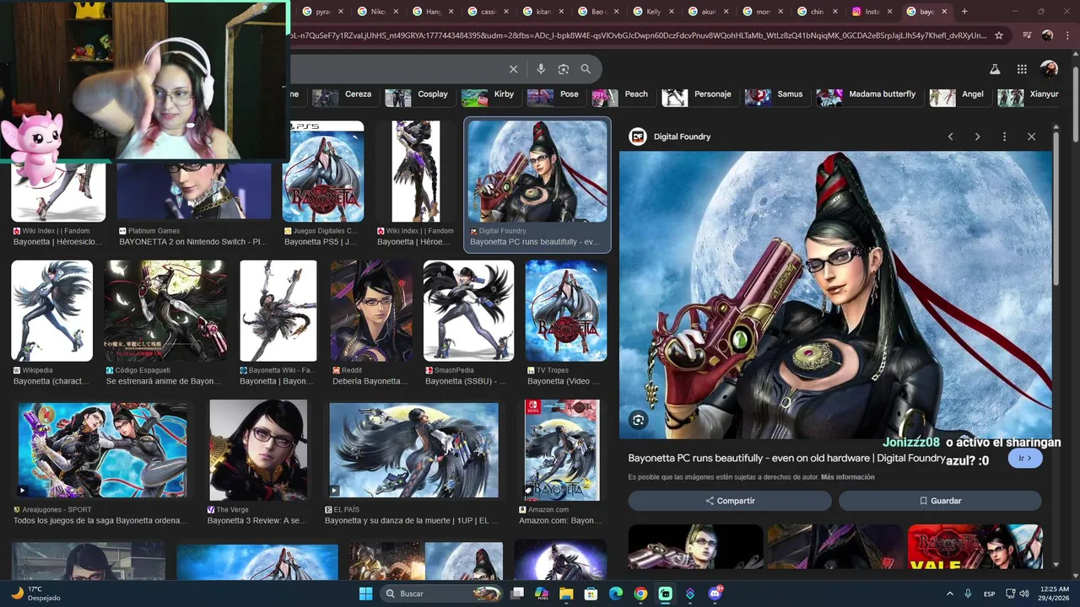Open the Discord taskbar icon
This screenshot has width=1080, height=607.
(715, 594)
